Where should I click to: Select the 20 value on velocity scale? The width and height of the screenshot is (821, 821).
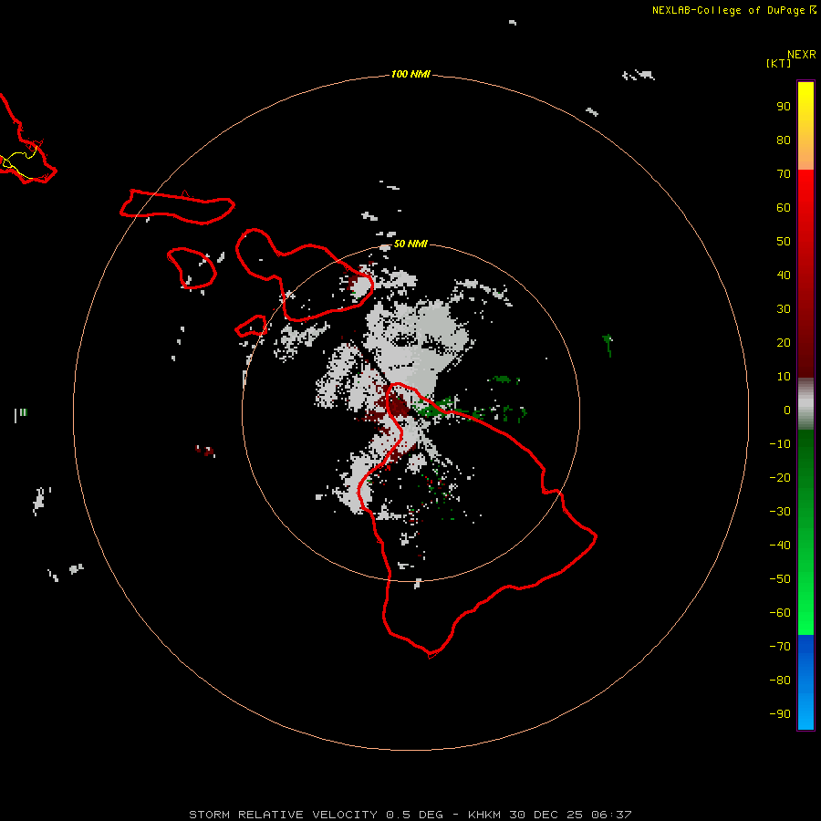(784, 342)
